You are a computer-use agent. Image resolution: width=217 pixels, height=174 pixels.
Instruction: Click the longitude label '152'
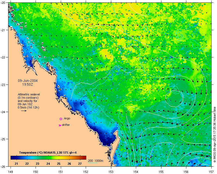86,172
